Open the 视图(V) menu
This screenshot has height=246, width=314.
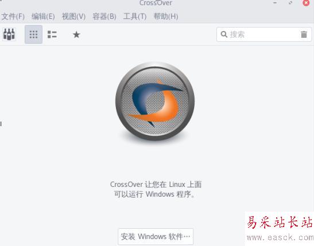click(x=73, y=17)
